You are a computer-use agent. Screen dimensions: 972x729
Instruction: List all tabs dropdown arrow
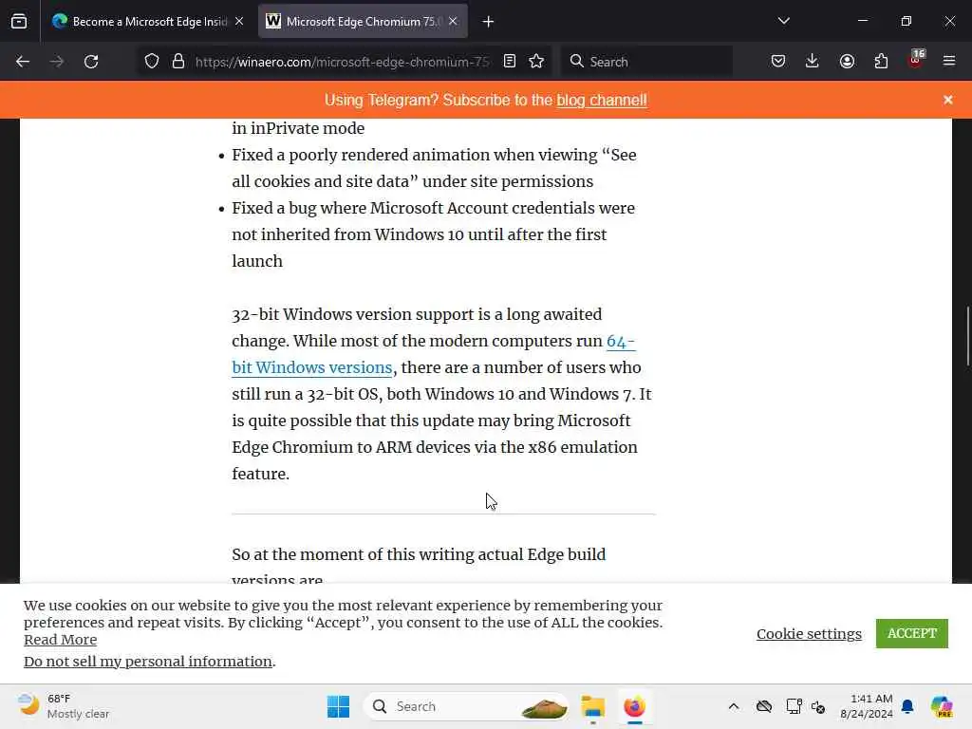coord(783,21)
